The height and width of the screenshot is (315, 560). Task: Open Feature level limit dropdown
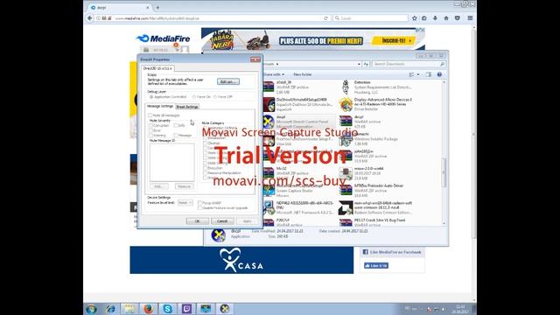(185, 203)
